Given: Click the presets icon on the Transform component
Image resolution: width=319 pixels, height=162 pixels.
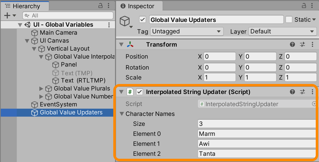Looking at the screenshot, I should 302,44.
